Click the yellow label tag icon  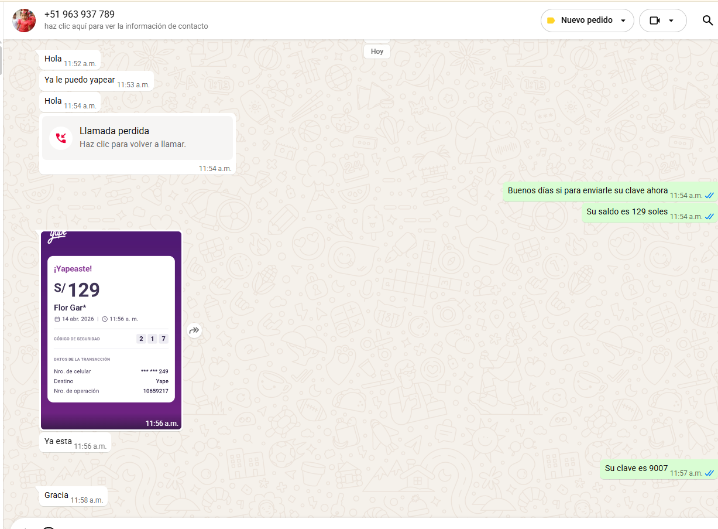[551, 21]
